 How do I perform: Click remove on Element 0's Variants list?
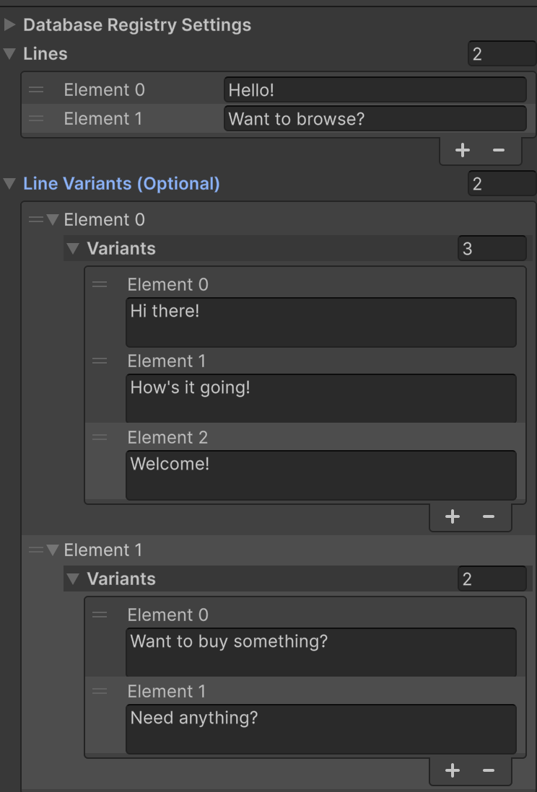(489, 516)
